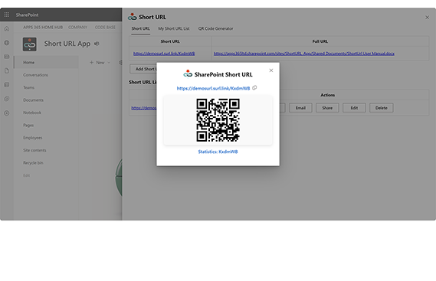Image resolution: width=436 pixels, height=281 pixels.
Task: Select Pages in the site navigation
Action: pyautogui.click(x=28, y=126)
